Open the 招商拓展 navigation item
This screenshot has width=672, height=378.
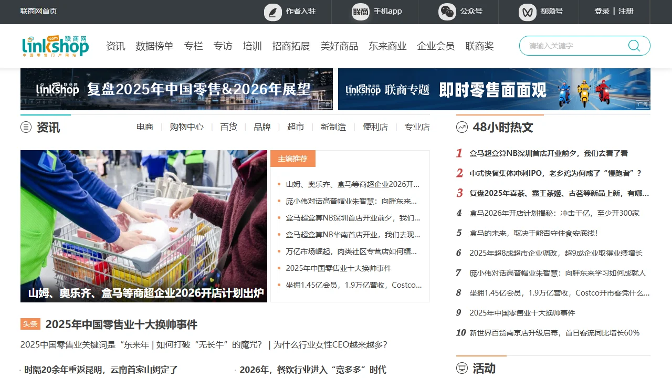coord(291,46)
